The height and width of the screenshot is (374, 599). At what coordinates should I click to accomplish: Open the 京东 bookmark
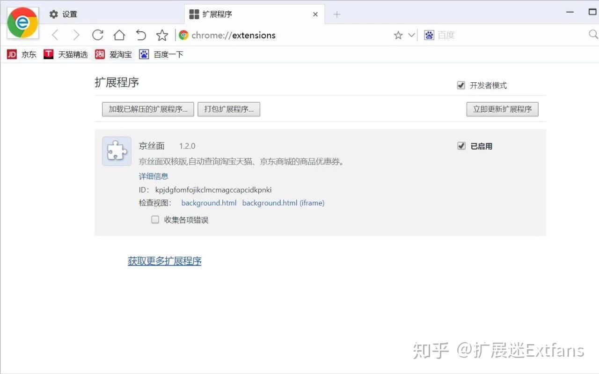22,55
